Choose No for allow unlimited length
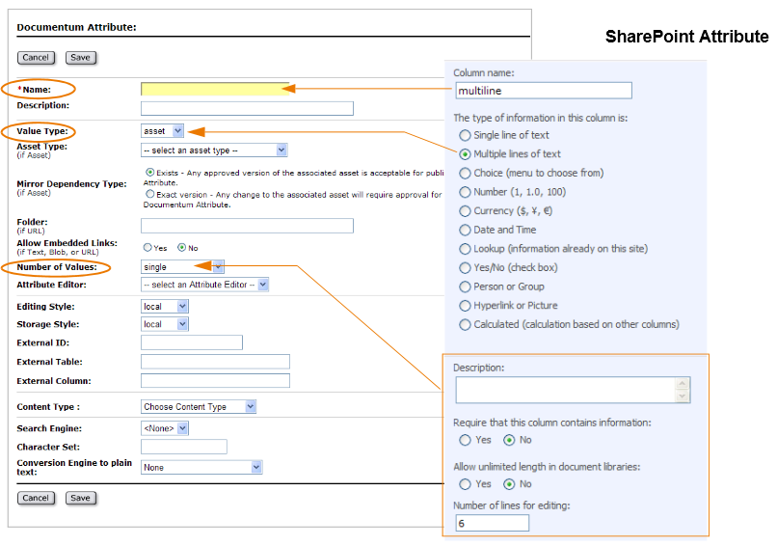The image size is (777, 546). 509,484
